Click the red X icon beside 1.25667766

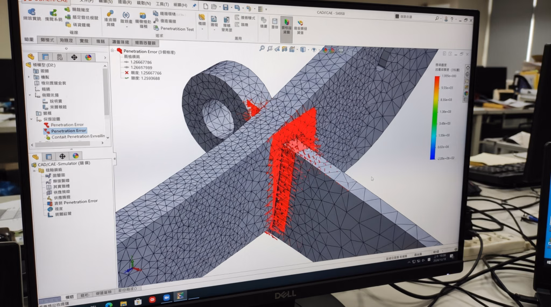click(126, 73)
